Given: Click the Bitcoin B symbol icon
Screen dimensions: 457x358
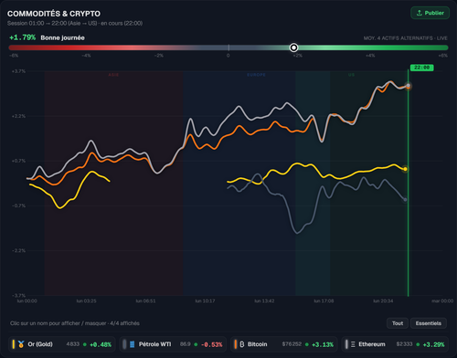Looking at the screenshot, I should (242, 344).
